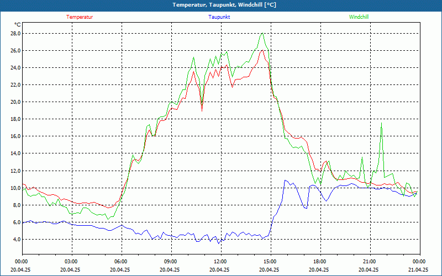Click the "06:00" time axis label
The image size is (442, 276).
[122, 262]
